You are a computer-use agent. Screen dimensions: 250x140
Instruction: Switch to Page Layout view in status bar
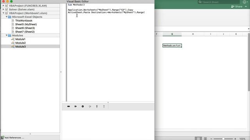pos(205,138)
